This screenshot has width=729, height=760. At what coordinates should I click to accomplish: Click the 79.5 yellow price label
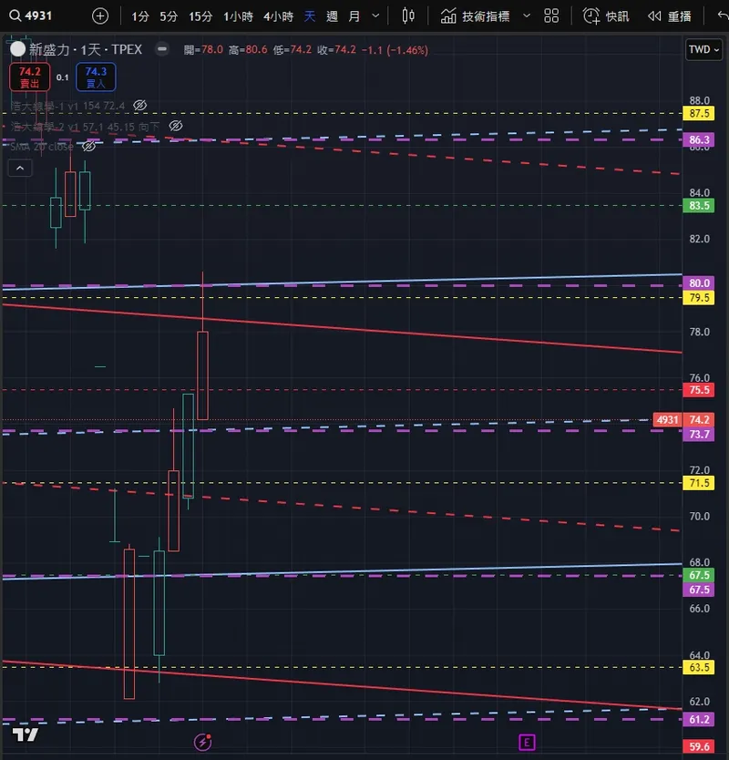[x=698, y=298]
